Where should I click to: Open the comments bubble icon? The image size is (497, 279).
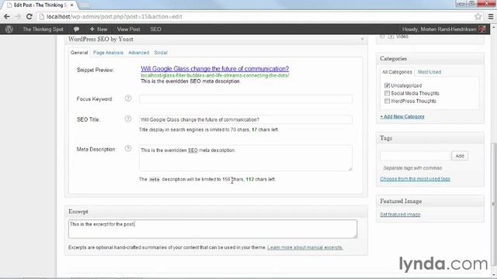[x=76, y=29]
